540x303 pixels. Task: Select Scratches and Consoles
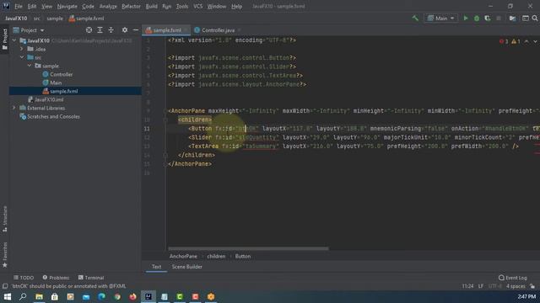click(53, 116)
